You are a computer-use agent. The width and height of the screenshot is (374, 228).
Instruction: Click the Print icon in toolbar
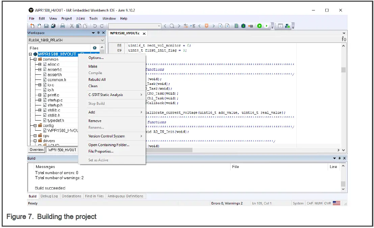[62, 26]
